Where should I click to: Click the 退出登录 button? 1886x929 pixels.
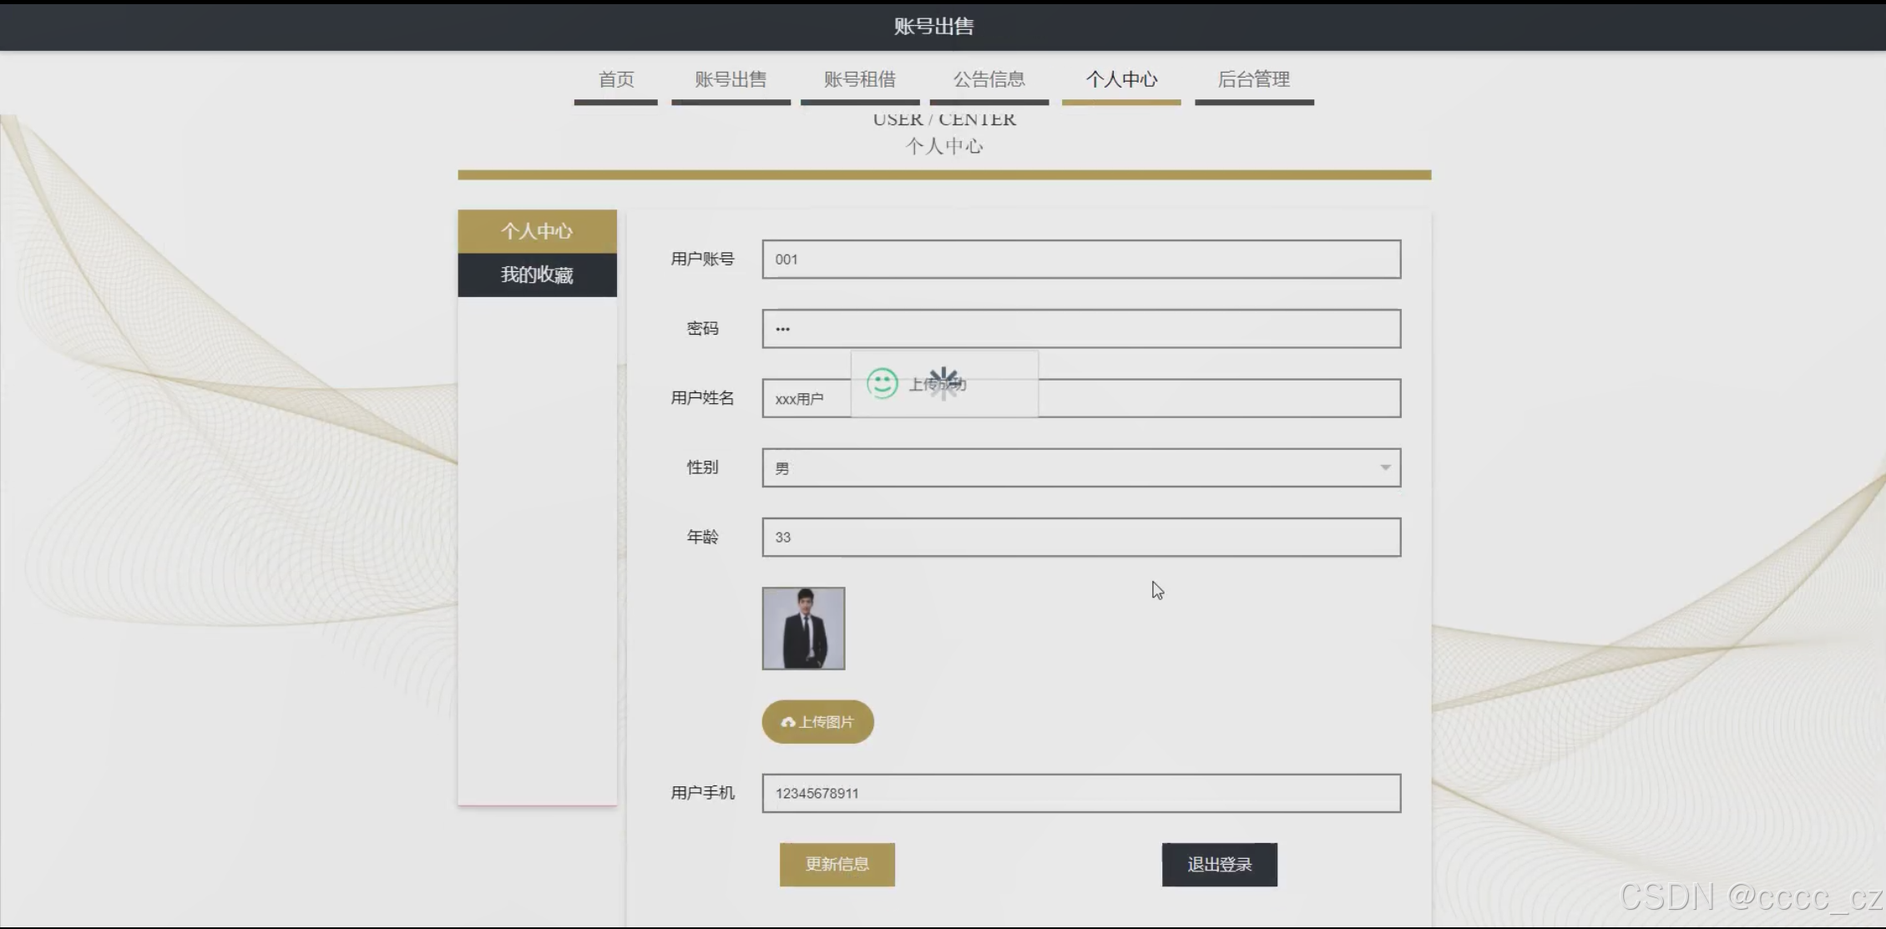1219,865
